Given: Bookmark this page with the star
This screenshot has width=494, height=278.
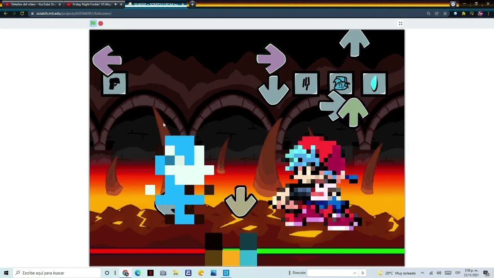Looking at the screenshot, I should (445, 13).
